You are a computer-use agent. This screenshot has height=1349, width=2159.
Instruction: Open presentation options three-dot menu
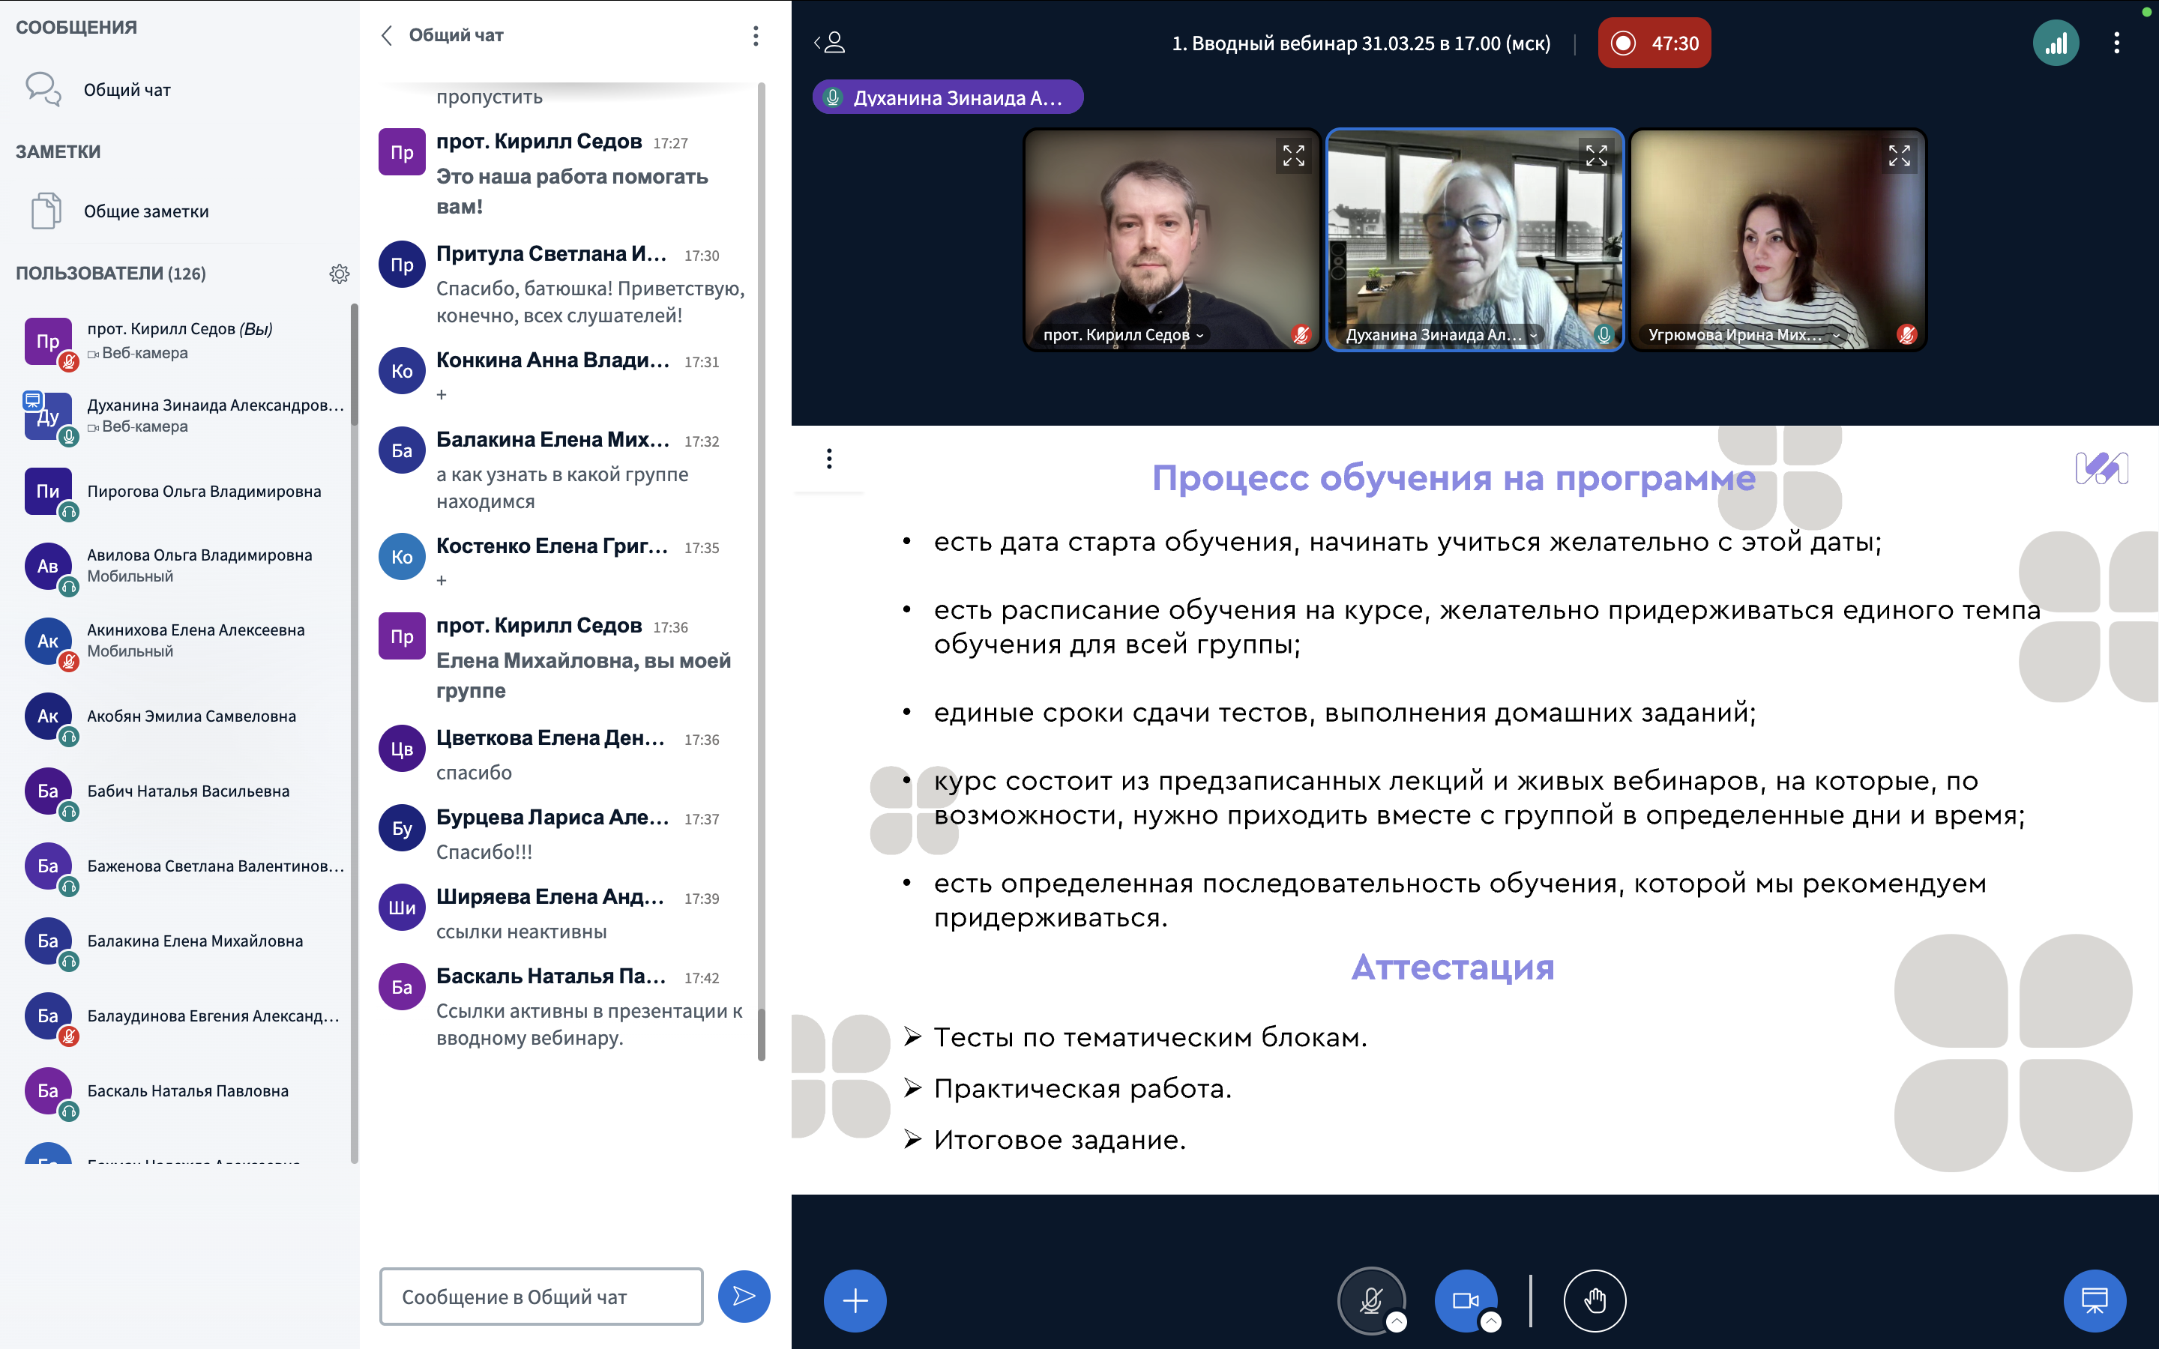pyautogui.click(x=829, y=459)
